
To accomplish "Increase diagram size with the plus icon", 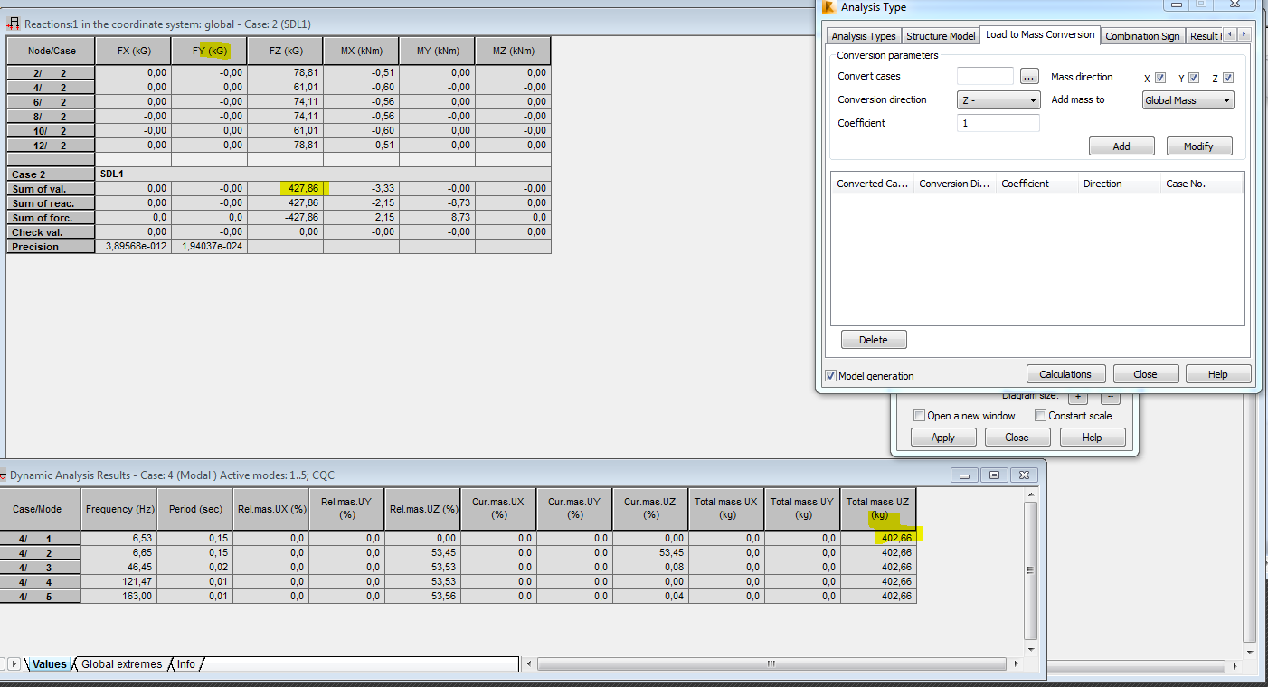I will click(x=1077, y=395).
